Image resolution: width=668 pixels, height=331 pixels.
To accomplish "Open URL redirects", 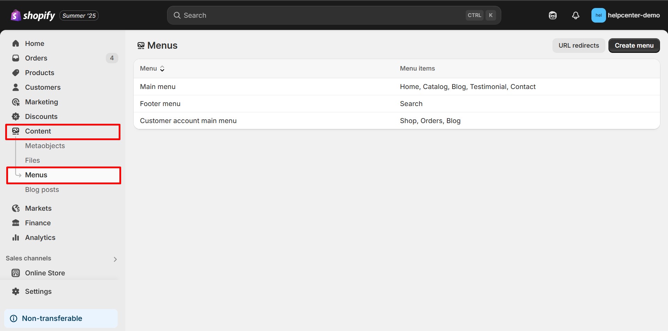I will coord(579,46).
